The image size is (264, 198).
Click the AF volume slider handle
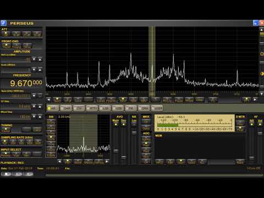click(260, 134)
